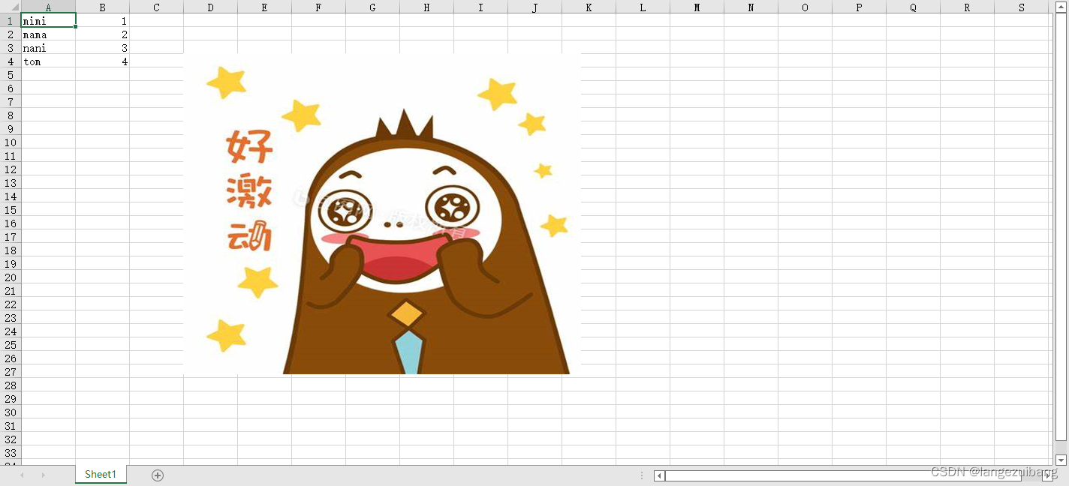The height and width of the screenshot is (486, 1069).
Task: Select column A header
Action: point(48,7)
